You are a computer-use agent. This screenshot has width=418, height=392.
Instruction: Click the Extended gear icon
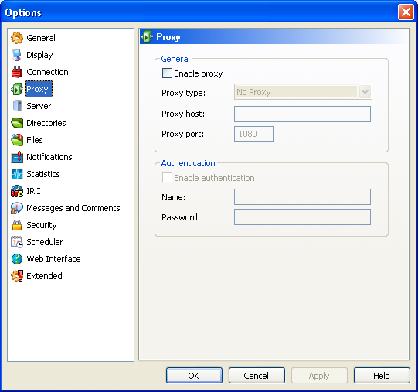pyautogui.click(x=17, y=276)
